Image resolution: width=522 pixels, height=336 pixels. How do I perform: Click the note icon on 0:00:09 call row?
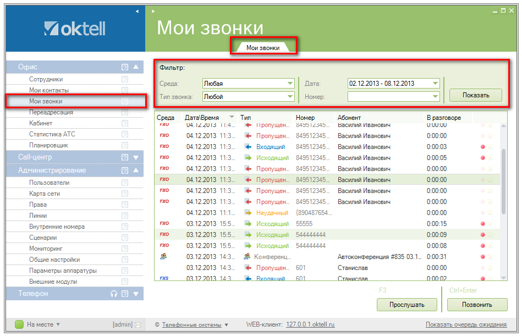[490, 235]
